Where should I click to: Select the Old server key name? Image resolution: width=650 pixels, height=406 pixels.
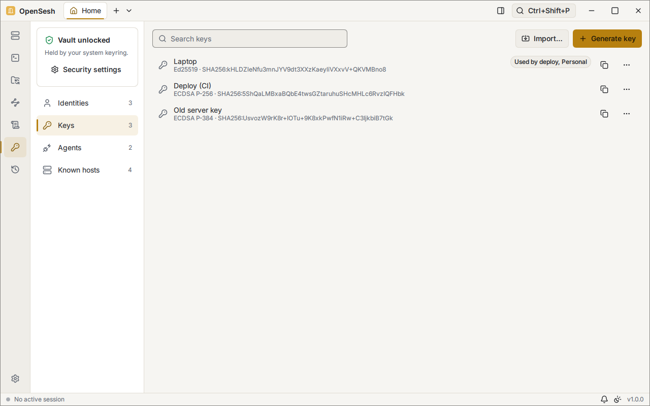tap(198, 110)
